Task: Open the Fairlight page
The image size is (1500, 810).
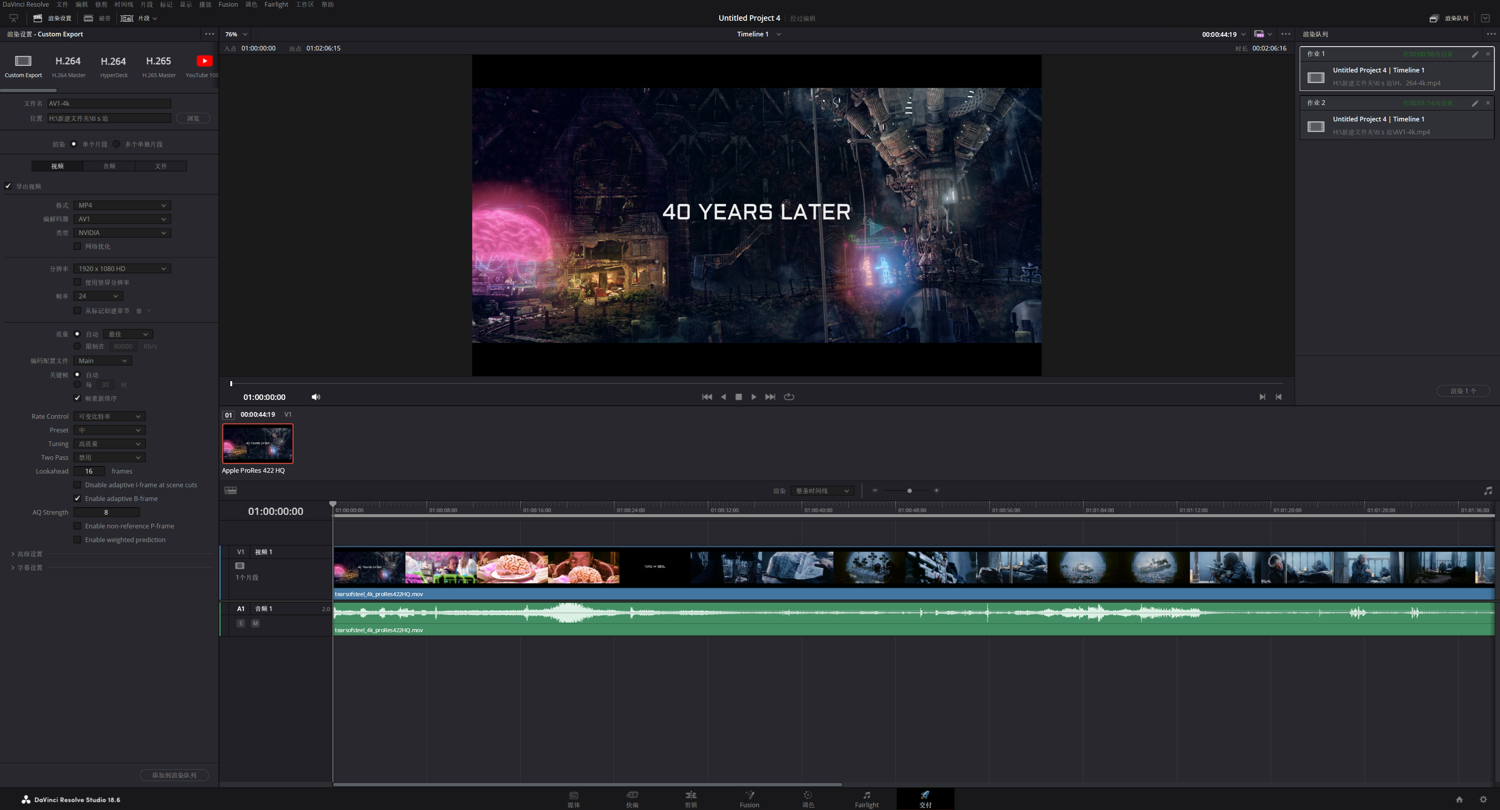Action: [x=867, y=799]
